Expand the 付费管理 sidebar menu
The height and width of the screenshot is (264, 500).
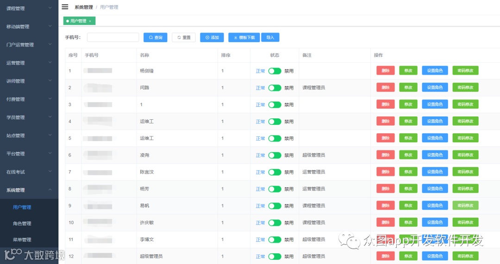[x=29, y=99]
